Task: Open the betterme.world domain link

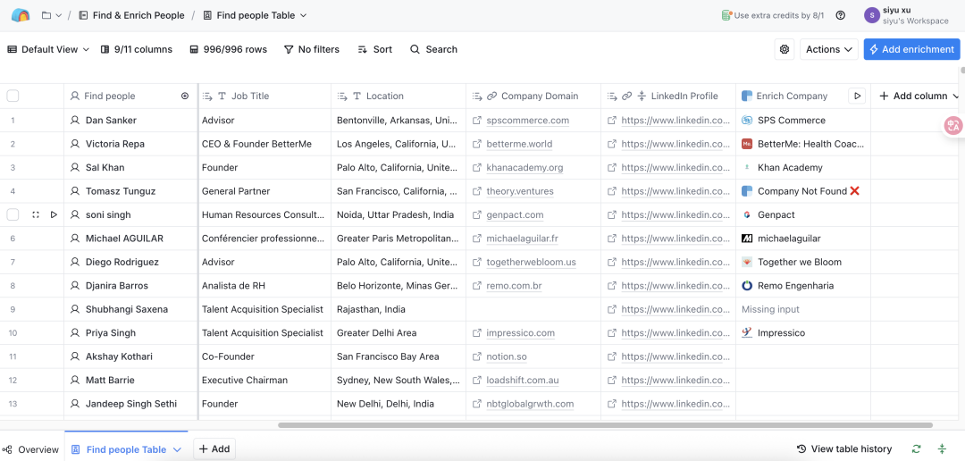Action: 519,144
